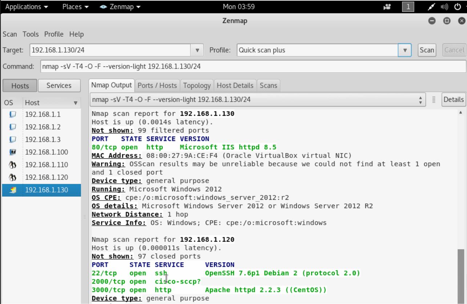Open the Profile dropdown for Quick scan plus

point(404,50)
